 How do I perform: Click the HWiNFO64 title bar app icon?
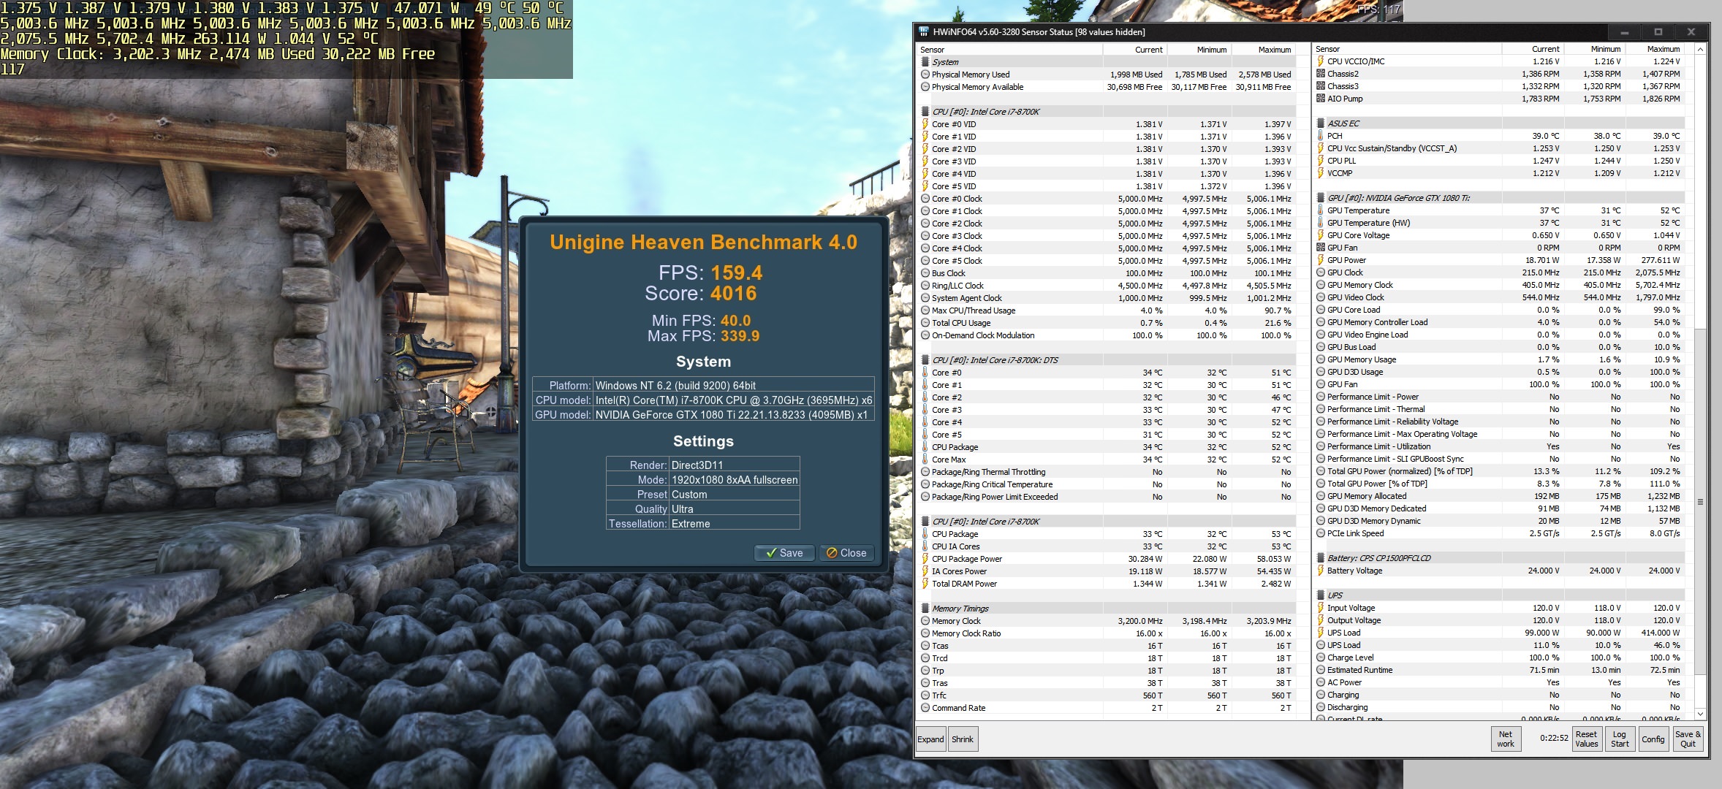(924, 31)
